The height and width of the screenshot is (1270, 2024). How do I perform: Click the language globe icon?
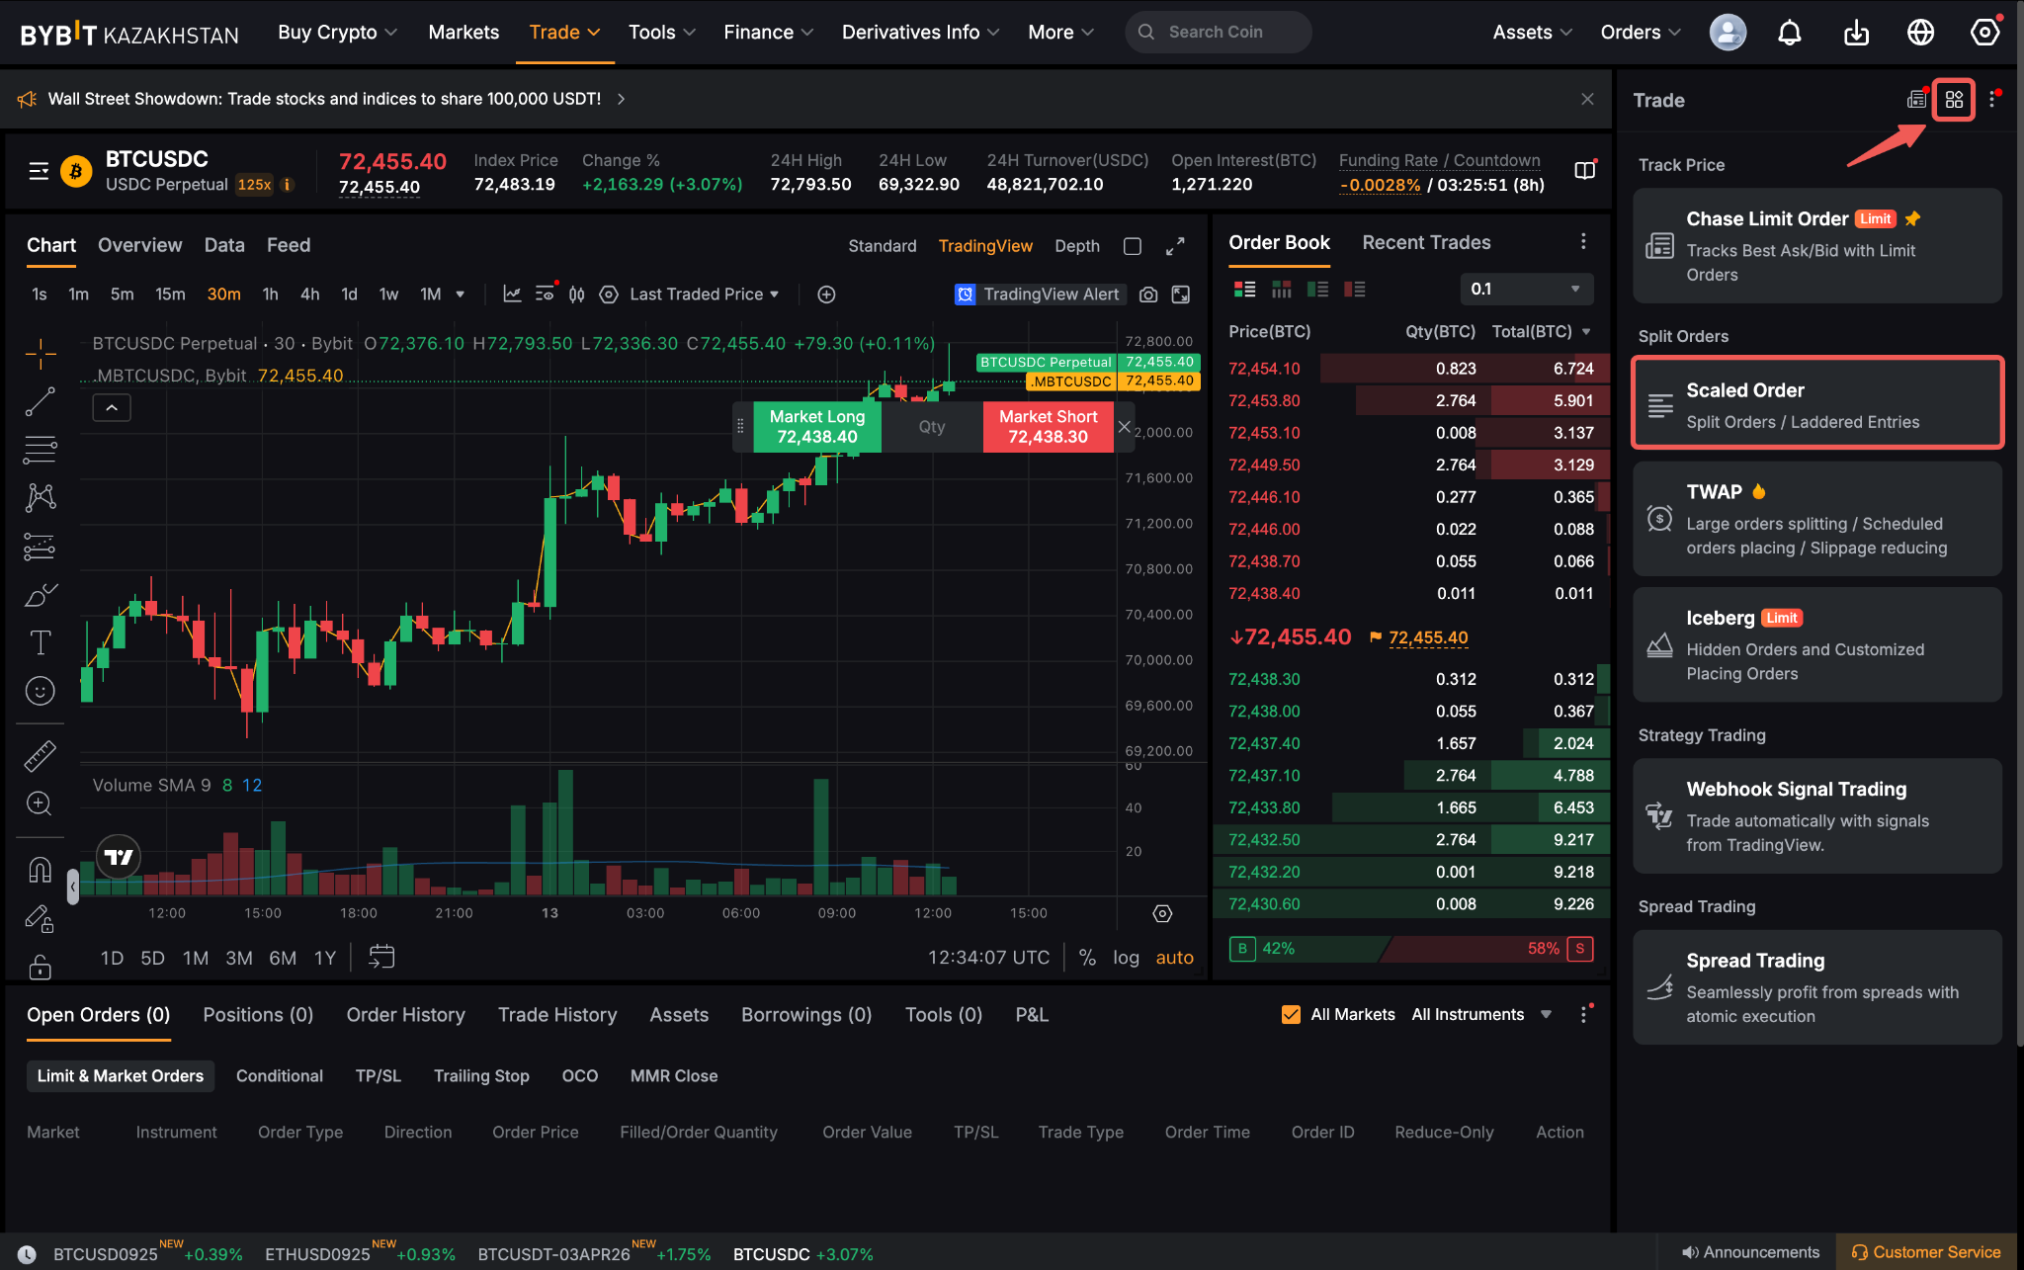pyautogui.click(x=1919, y=33)
